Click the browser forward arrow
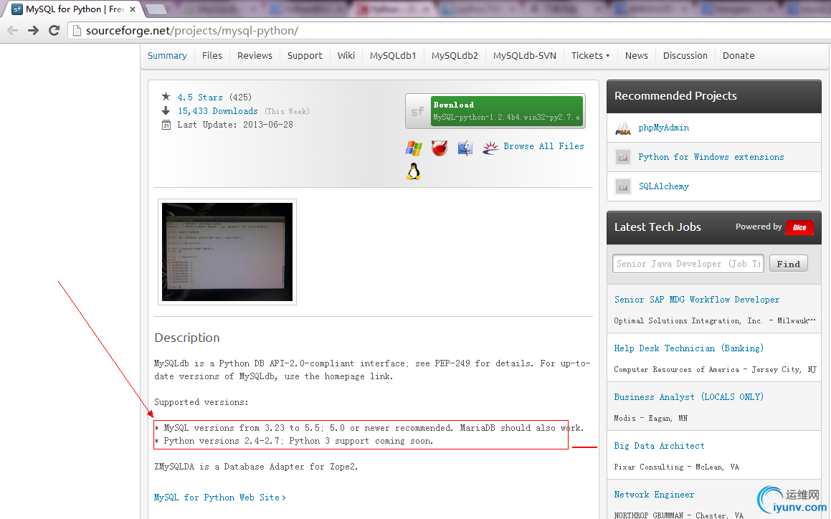This screenshot has width=831, height=519. click(x=34, y=30)
